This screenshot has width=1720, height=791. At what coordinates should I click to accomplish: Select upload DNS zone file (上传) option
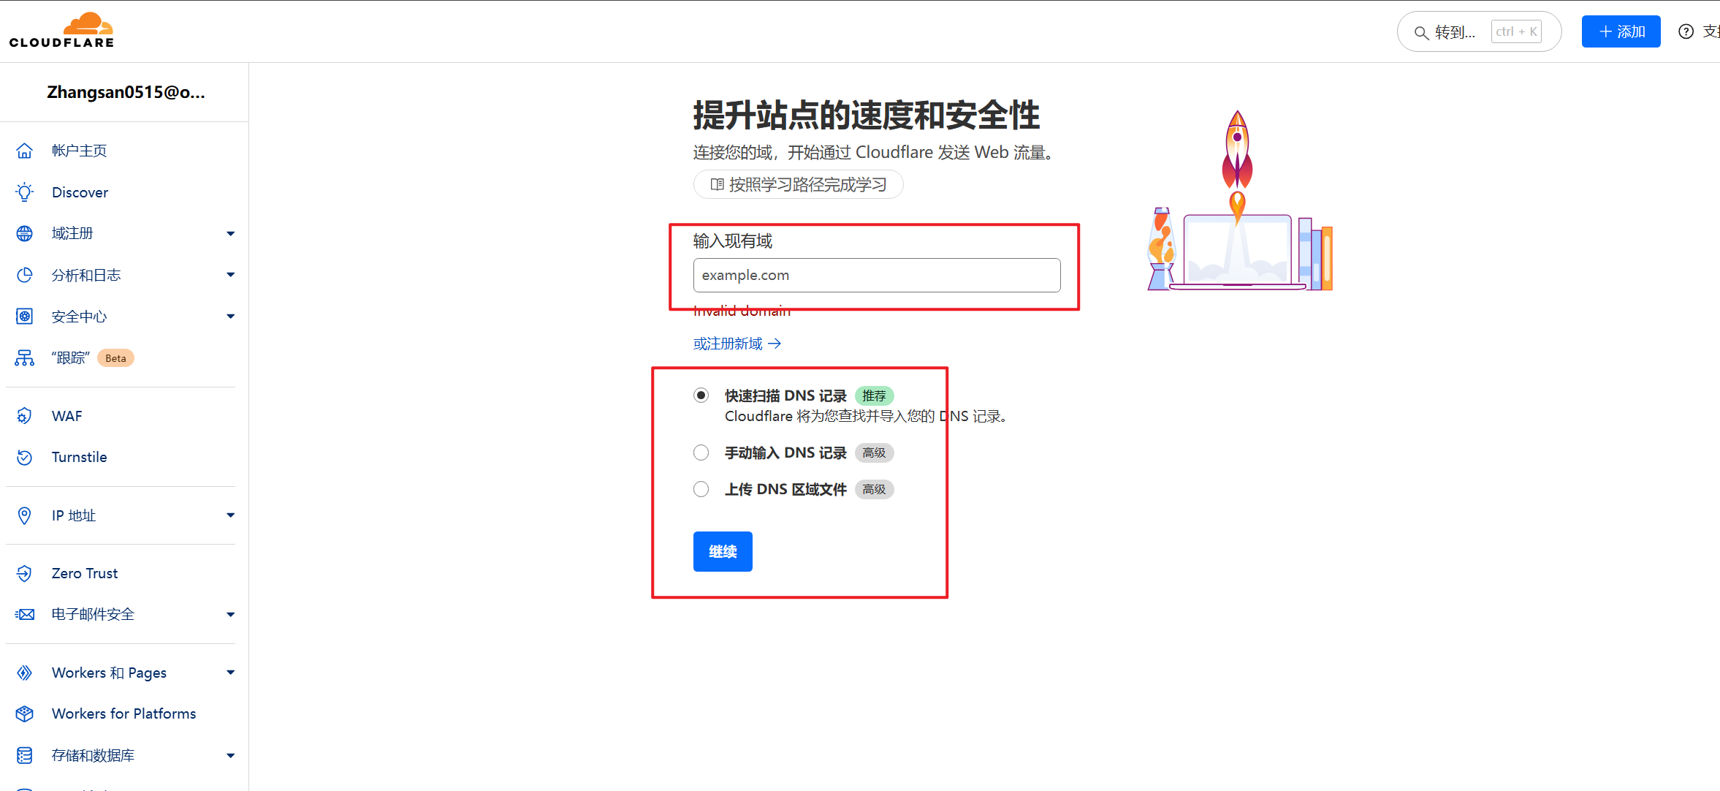tap(701, 489)
